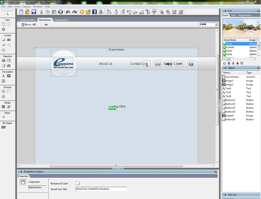Screen dimensions: 261x199
Task: Select SceneViewer in Object list
Action: [x=241, y=77]
